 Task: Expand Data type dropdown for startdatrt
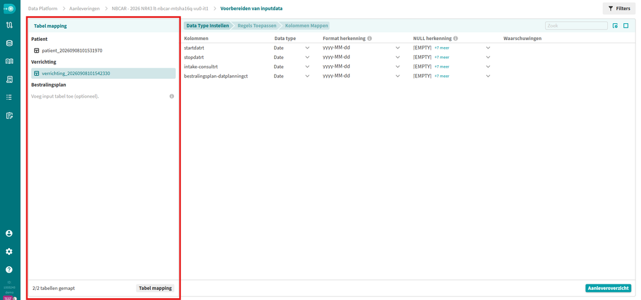tap(307, 48)
